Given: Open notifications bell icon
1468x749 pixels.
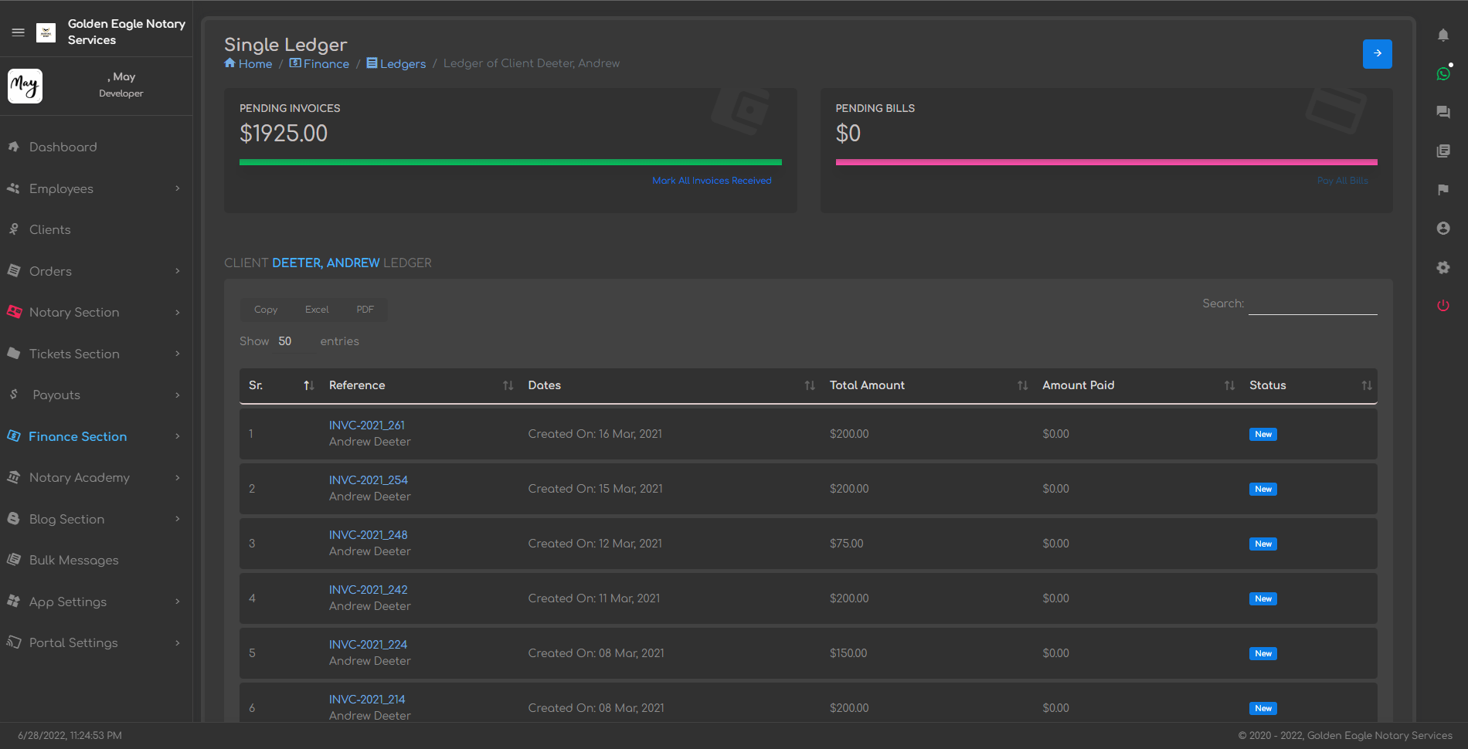Looking at the screenshot, I should [1443, 35].
